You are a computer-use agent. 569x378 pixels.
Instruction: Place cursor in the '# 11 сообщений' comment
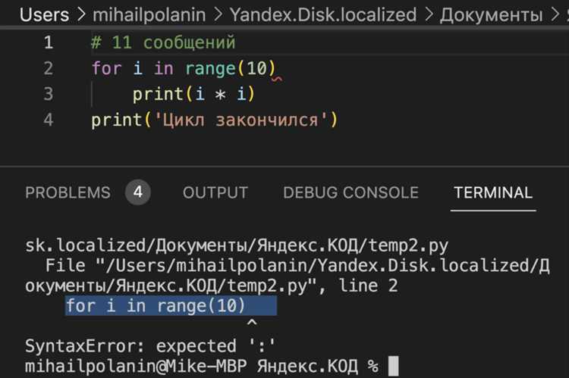(163, 42)
